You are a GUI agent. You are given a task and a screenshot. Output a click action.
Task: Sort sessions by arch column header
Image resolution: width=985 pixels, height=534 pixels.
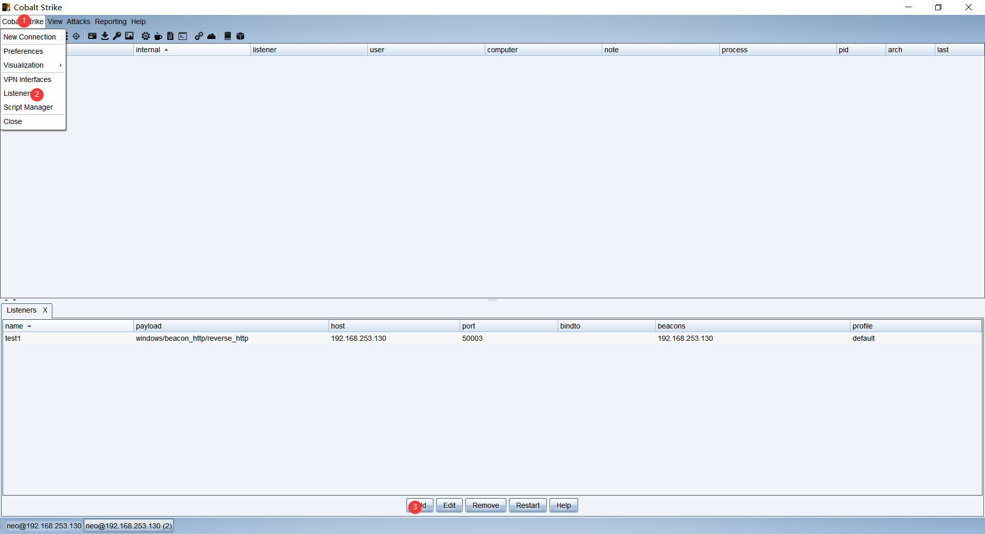point(910,50)
